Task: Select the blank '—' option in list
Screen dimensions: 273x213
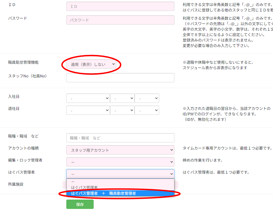Action: [120, 182]
